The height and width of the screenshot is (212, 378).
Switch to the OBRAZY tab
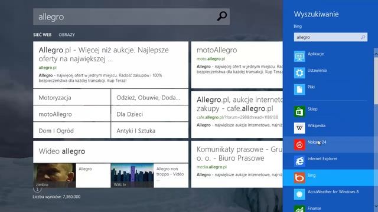pos(67,35)
